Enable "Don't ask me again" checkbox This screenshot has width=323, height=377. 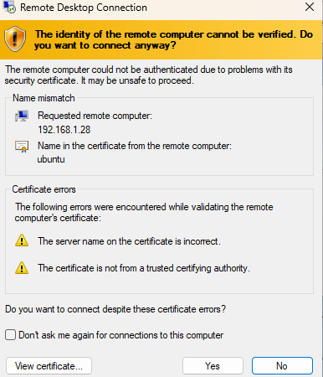coord(10,334)
